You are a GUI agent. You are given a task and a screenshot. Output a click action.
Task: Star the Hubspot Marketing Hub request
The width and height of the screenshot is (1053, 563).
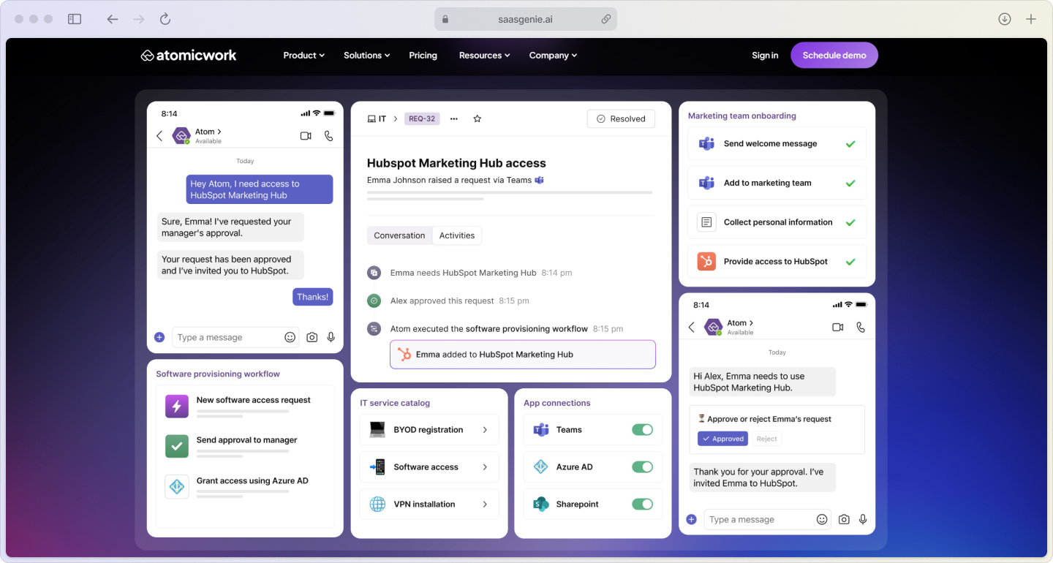click(478, 118)
